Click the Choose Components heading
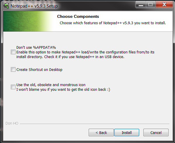 pyautogui.click(x=78, y=16)
